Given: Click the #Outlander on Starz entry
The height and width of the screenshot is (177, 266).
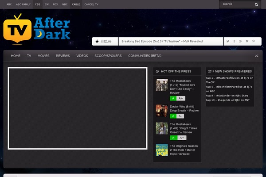Looking at the screenshot, I should [x=227, y=96].
